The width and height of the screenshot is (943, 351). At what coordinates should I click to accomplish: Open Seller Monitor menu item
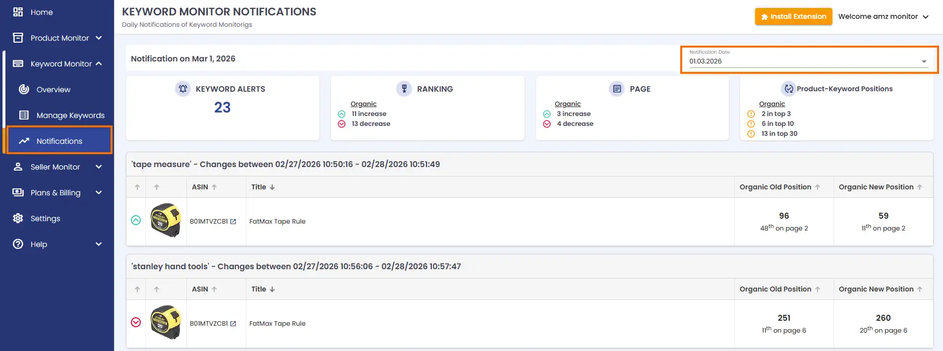click(55, 167)
